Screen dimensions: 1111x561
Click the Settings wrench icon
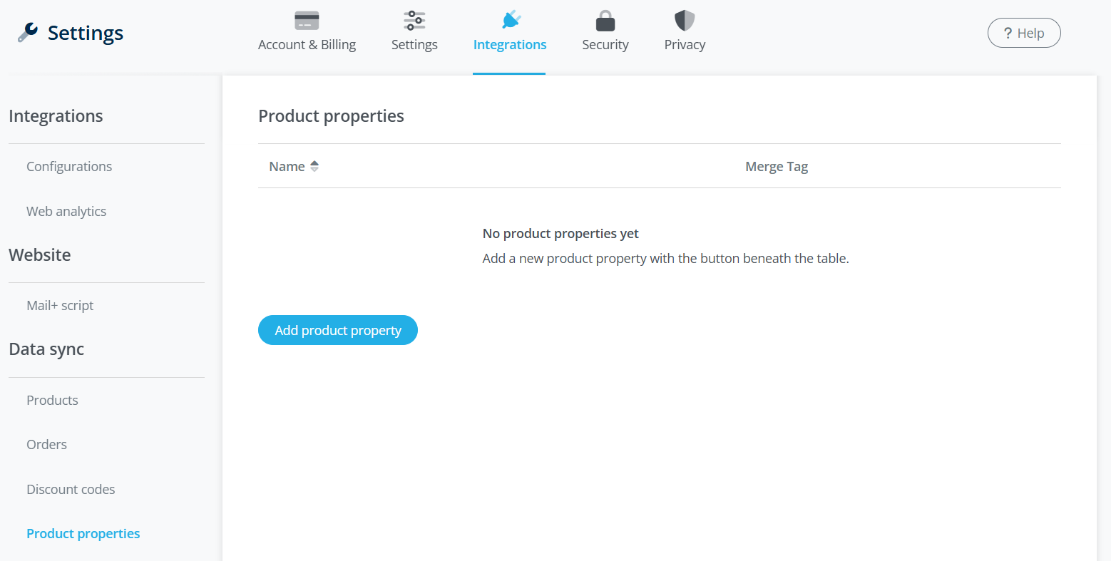(x=28, y=32)
